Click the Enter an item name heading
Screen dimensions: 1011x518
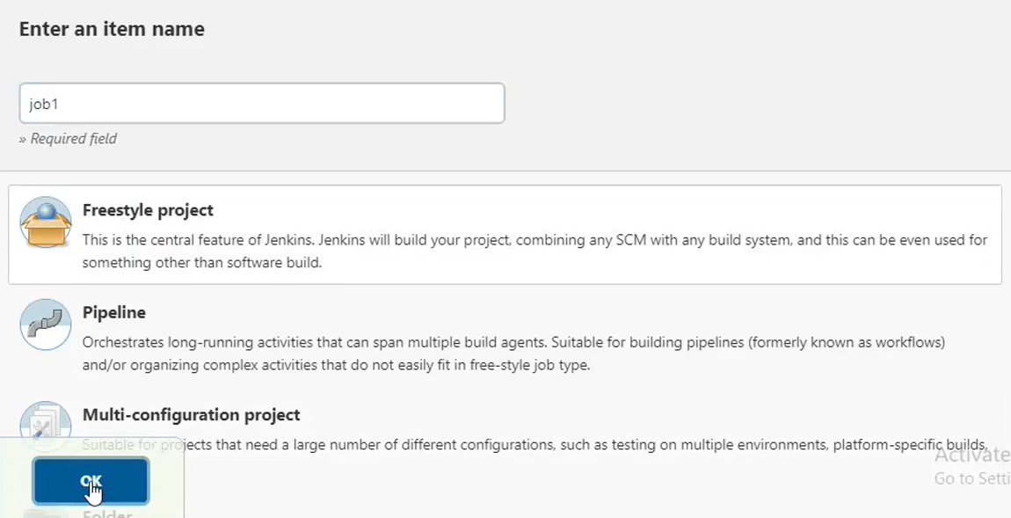113,28
